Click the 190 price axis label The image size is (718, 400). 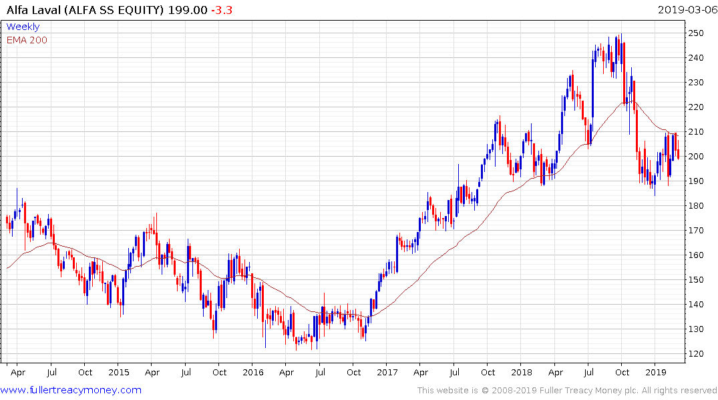tap(696, 181)
